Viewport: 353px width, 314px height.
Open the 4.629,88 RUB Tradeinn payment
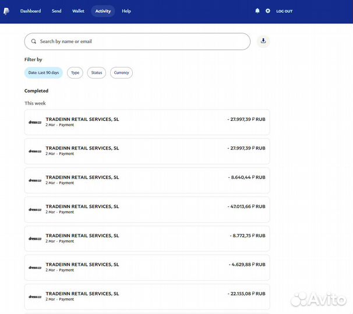click(147, 267)
